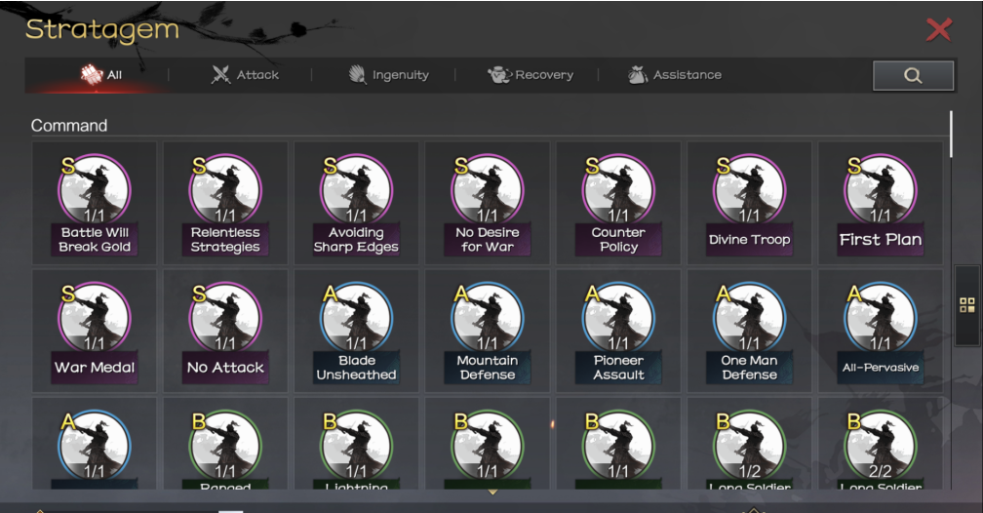The image size is (983, 513).
Task: Choose the Avoiding Sharp Edges stratagem
Action: (356, 203)
